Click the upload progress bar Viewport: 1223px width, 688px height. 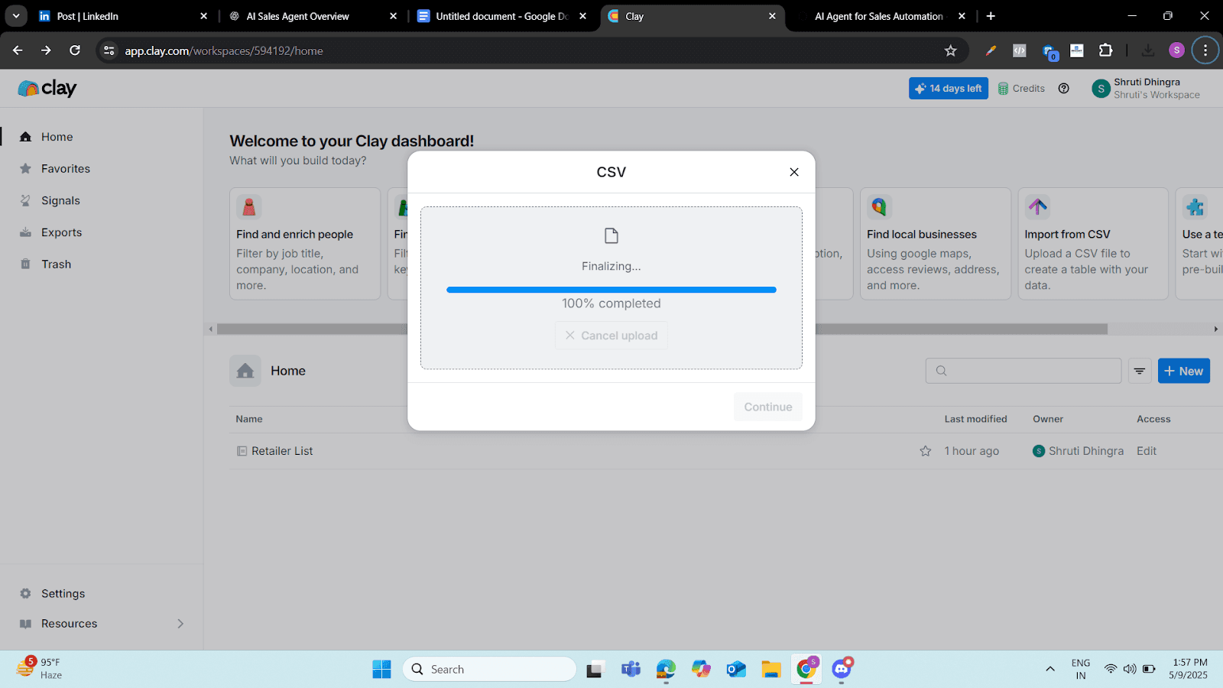pyautogui.click(x=611, y=290)
